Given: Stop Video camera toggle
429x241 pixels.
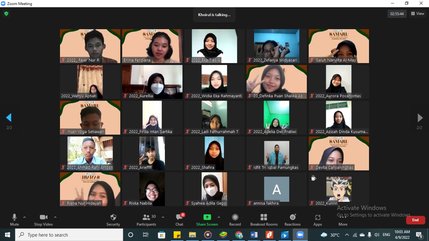Looking at the screenshot, I should click(x=44, y=220).
